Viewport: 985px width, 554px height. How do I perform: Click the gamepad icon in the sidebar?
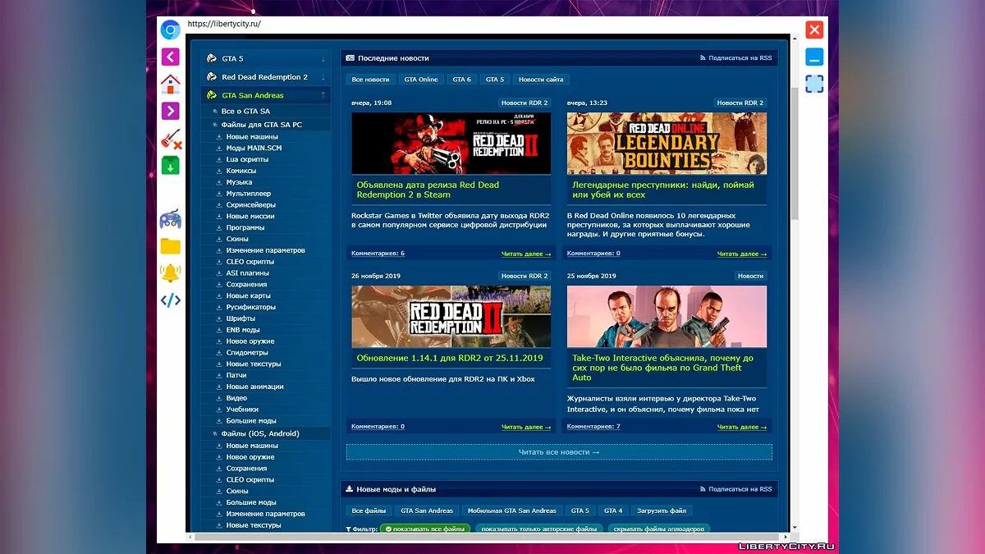[x=169, y=217]
